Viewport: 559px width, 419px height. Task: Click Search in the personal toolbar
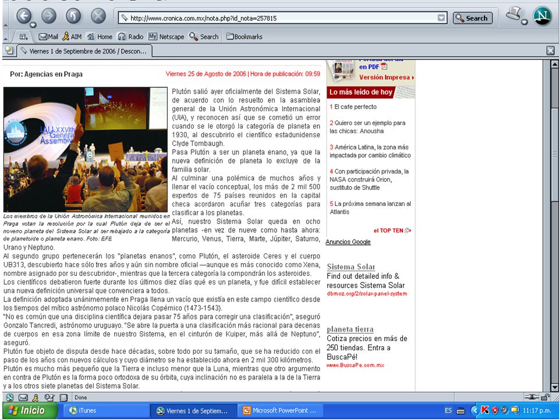(204, 36)
